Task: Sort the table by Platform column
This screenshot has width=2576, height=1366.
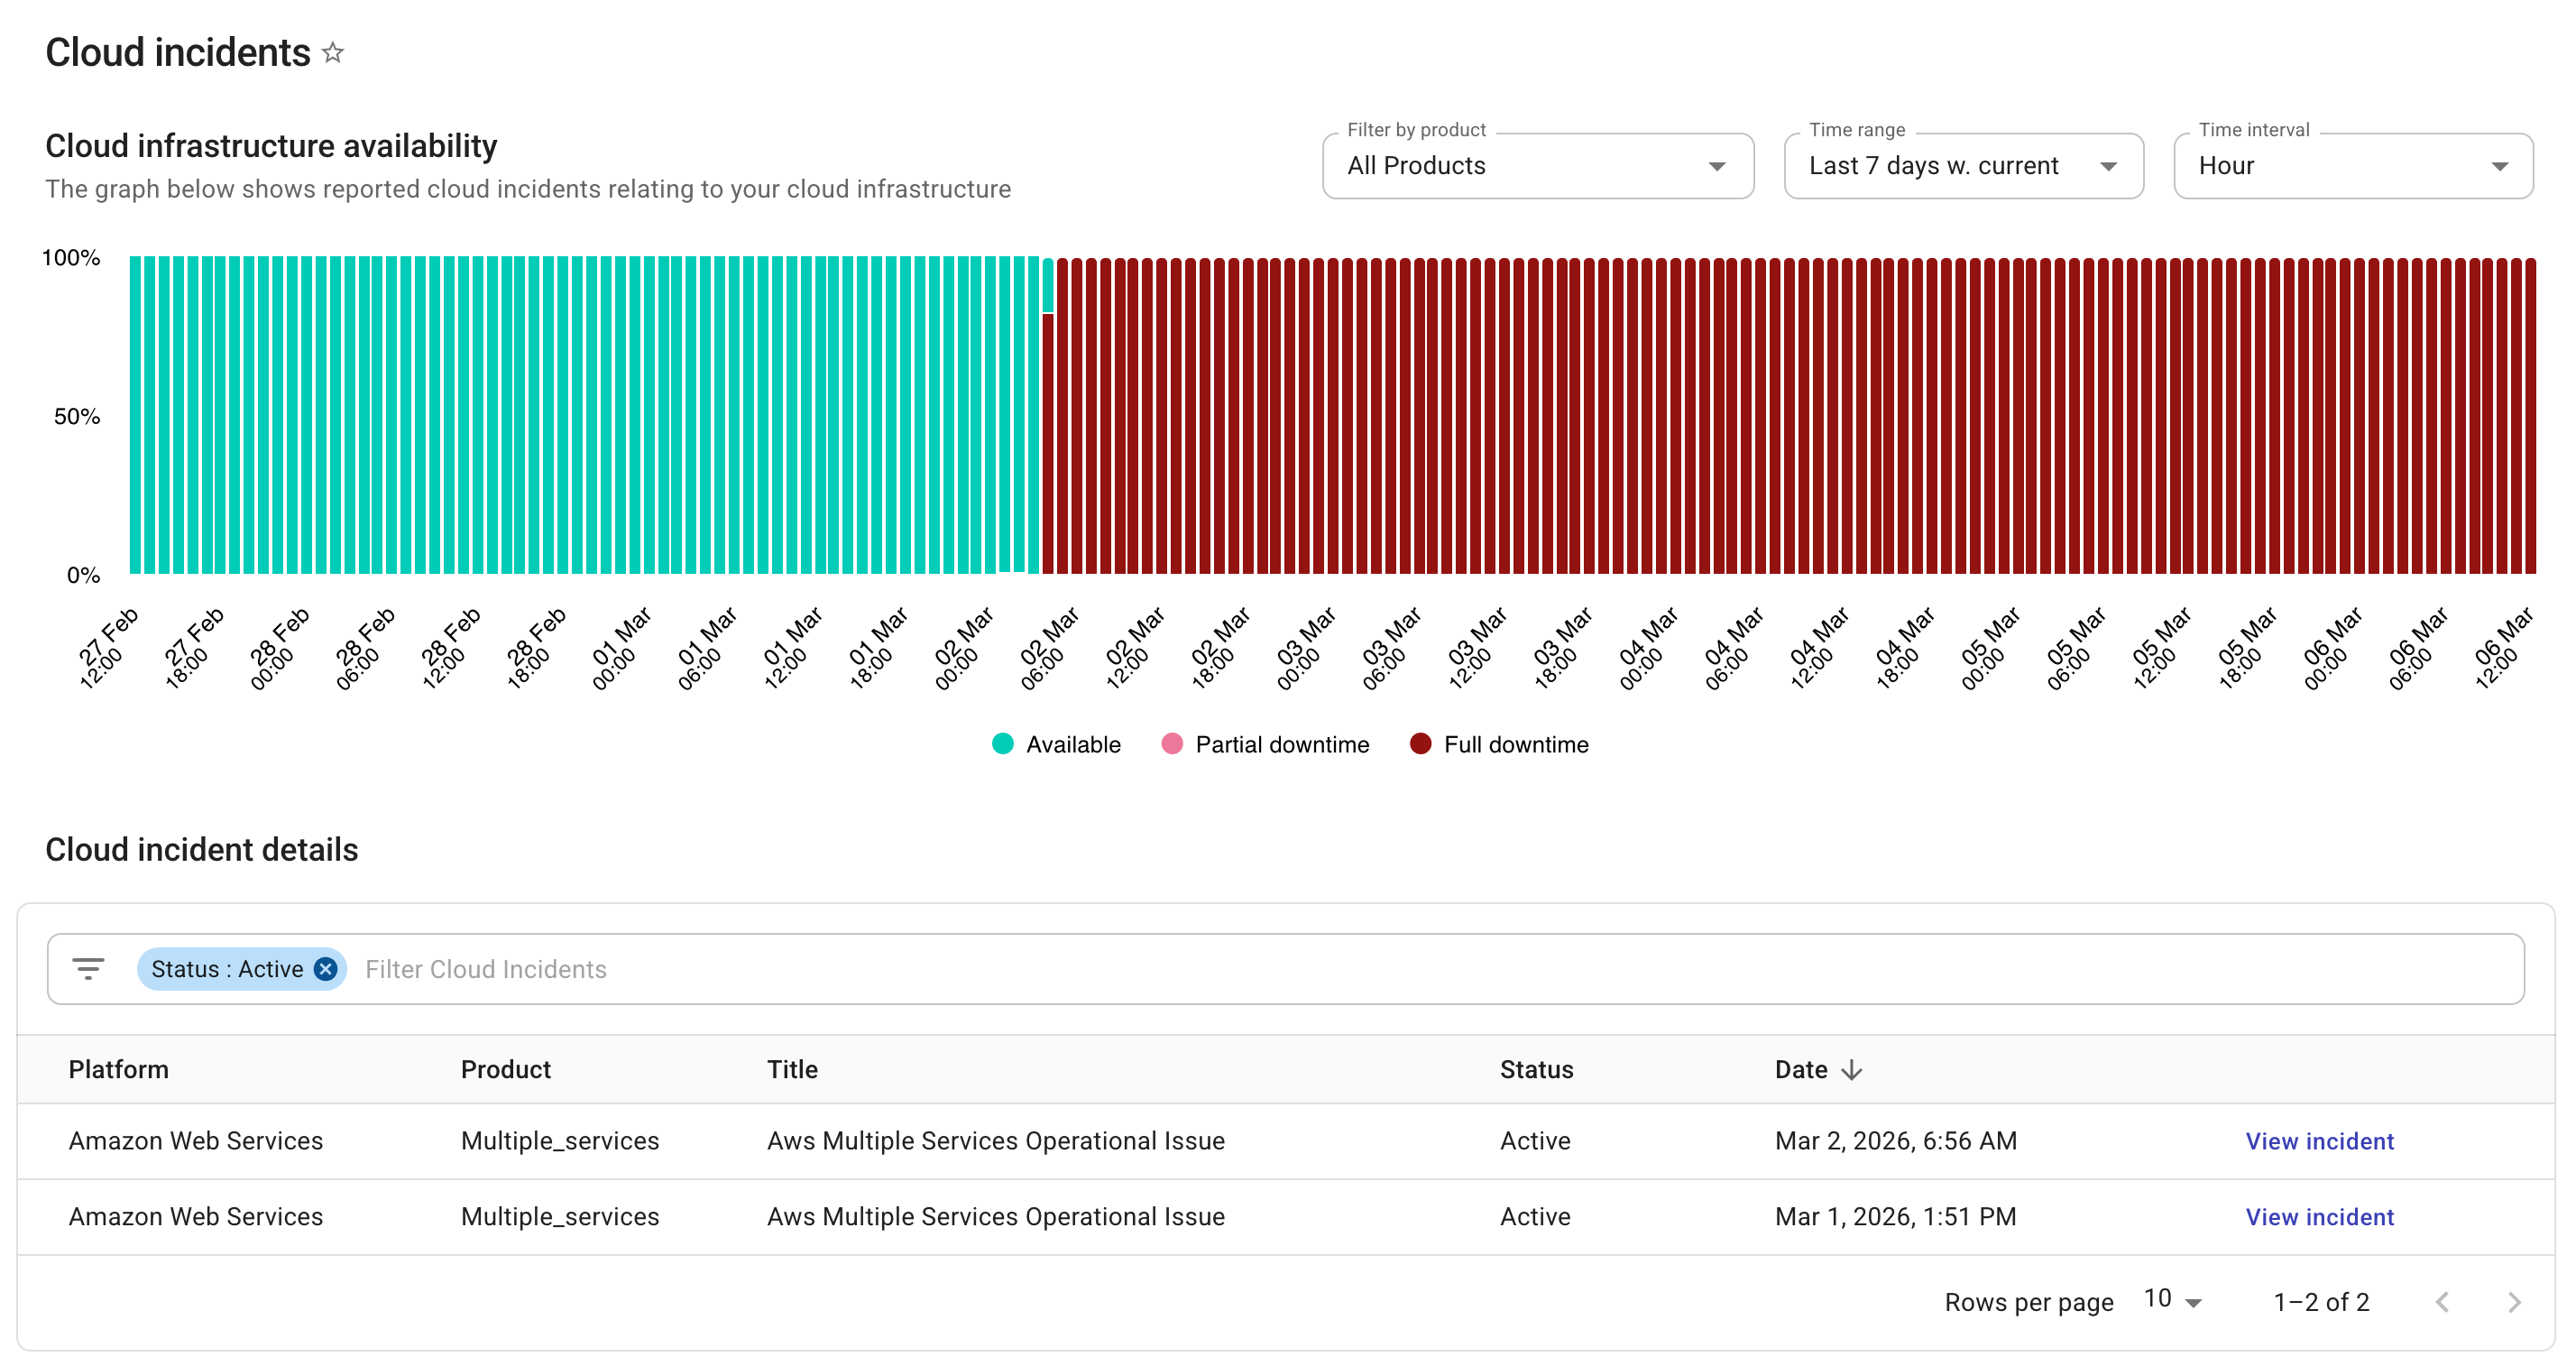Action: tap(118, 1069)
